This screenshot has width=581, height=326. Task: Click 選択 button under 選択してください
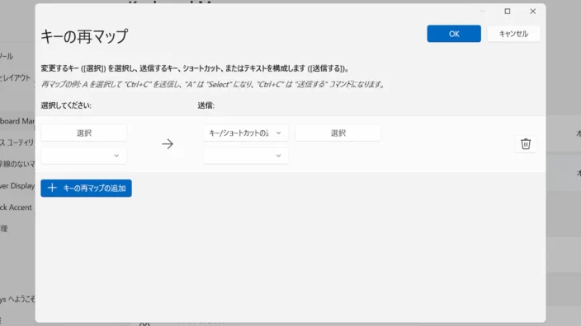point(83,133)
